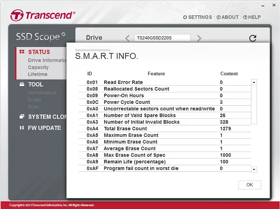Select the TS240GSSD220S drive field
The height and width of the screenshot is (209, 280).
[162, 38]
